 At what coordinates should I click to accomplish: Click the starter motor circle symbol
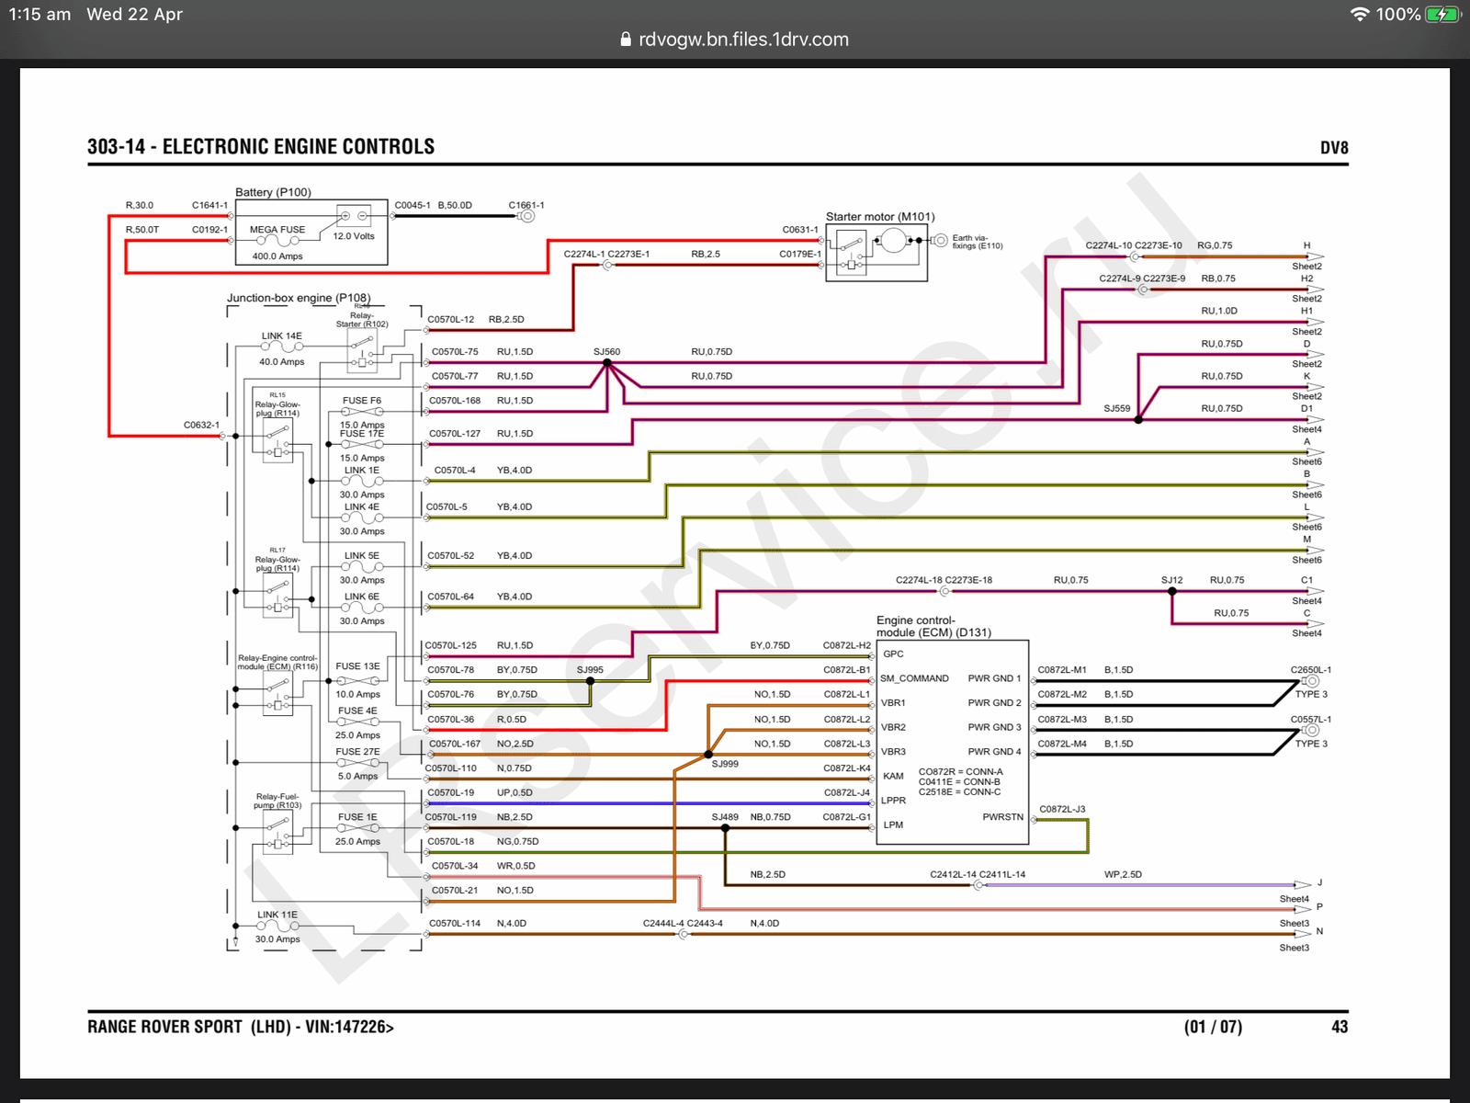(x=892, y=241)
